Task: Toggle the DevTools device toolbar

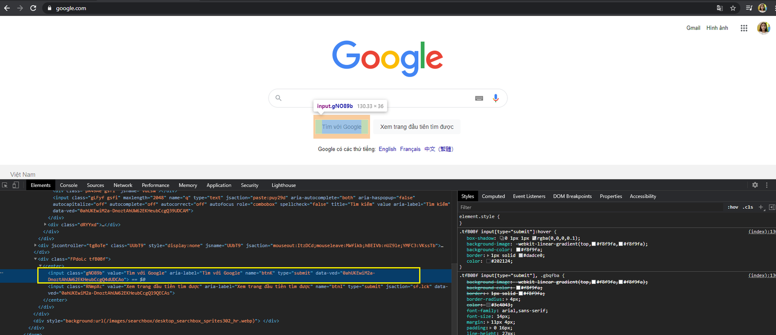Action: click(16, 185)
